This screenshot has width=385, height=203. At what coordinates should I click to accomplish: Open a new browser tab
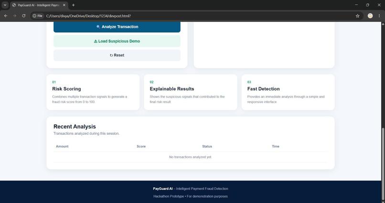[x=73, y=5]
